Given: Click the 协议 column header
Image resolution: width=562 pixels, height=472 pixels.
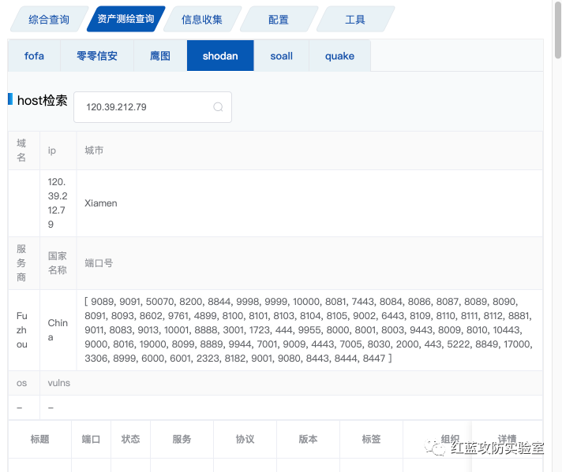Looking at the screenshot, I should pos(245,439).
